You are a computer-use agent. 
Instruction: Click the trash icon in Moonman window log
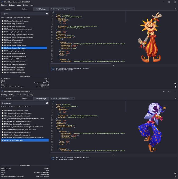(x=175, y=176)
